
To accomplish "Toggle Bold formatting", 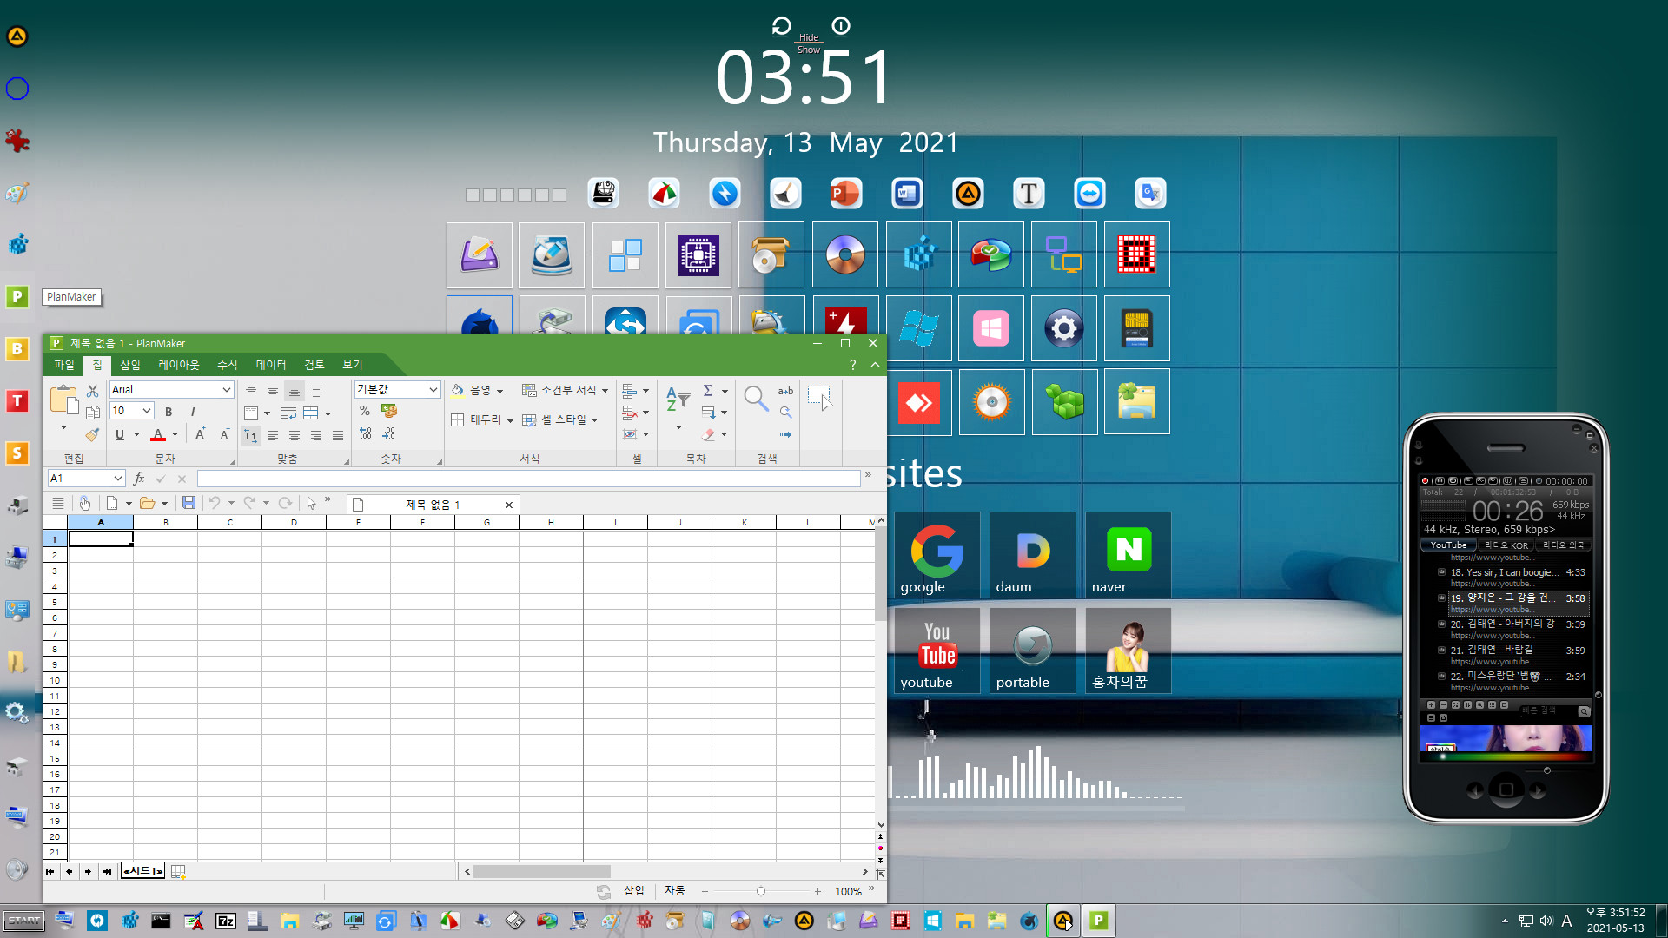I will pyautogui.click(x=169, y=412).
